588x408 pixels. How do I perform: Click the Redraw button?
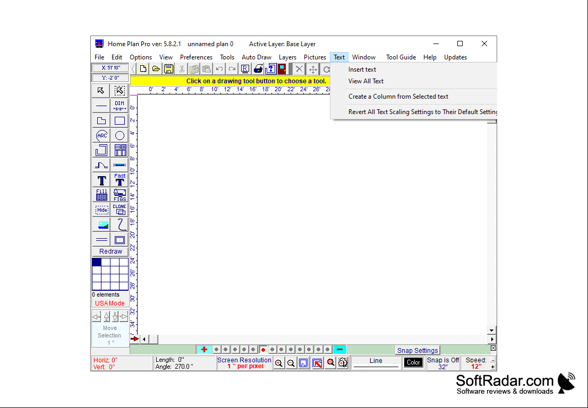[x=110, y=251]
